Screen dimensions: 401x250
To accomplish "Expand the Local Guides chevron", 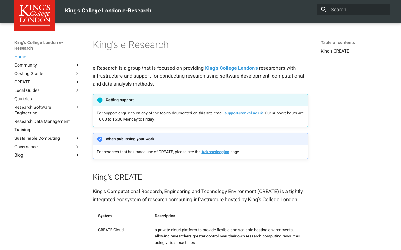I will tap(77, 90).
